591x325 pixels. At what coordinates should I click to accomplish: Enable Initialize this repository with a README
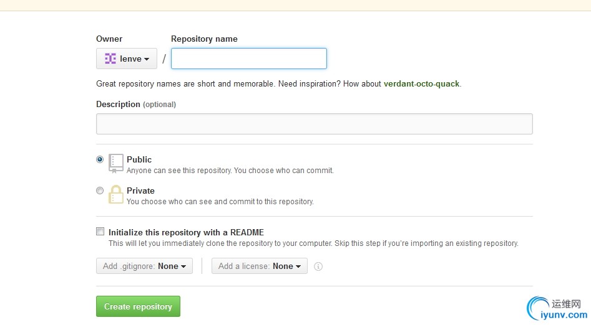pyautogui.click(x=100, y=232)
